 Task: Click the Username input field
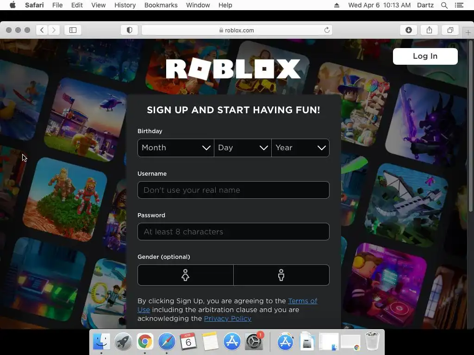click(x=233, y=190)
